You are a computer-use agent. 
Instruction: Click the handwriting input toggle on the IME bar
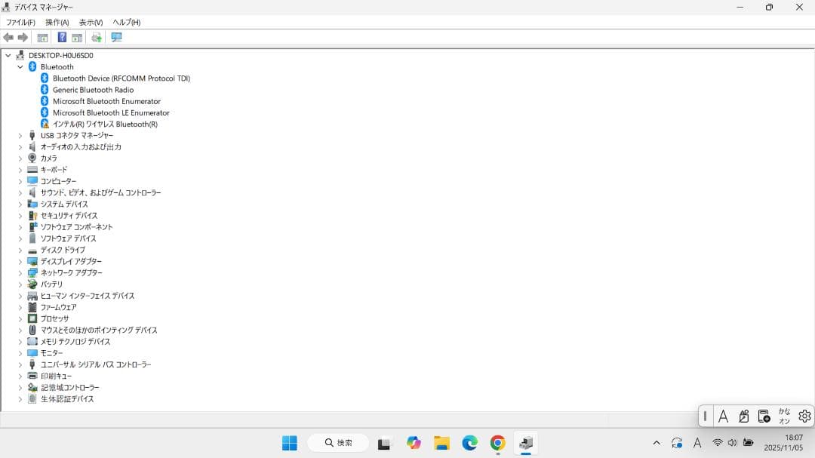[743, 416]
